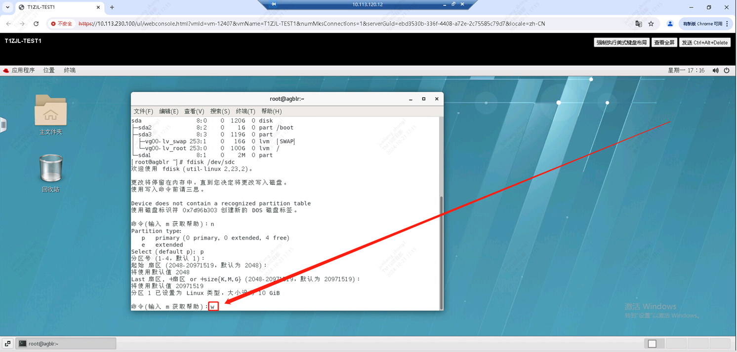Open the terminal 终端(T) menu

click(x=245, y=111)
